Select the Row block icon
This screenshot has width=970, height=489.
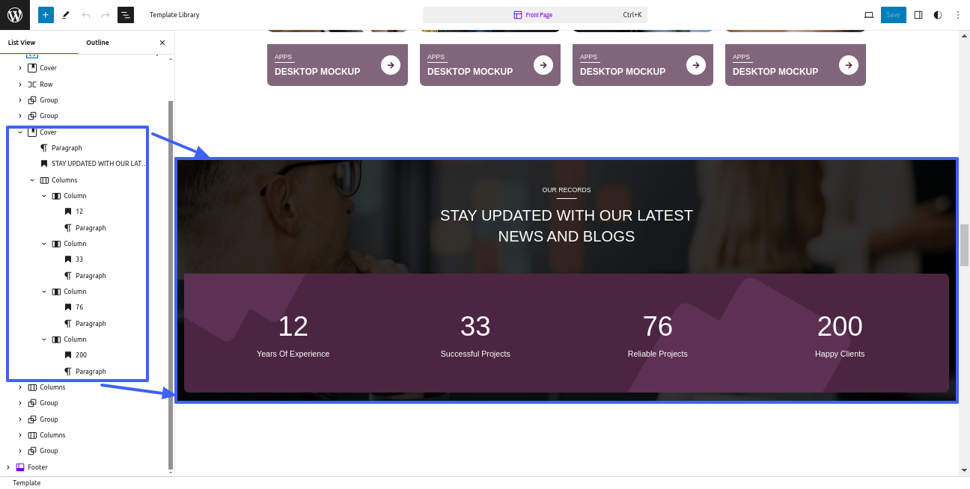tap(32, 84)
